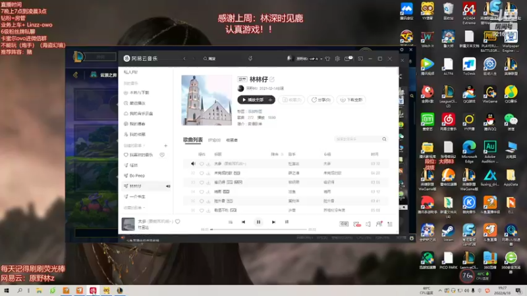Open the username account dropdown arrow
The width and height of the screenshot is (527, 296).
click(321, 59)
